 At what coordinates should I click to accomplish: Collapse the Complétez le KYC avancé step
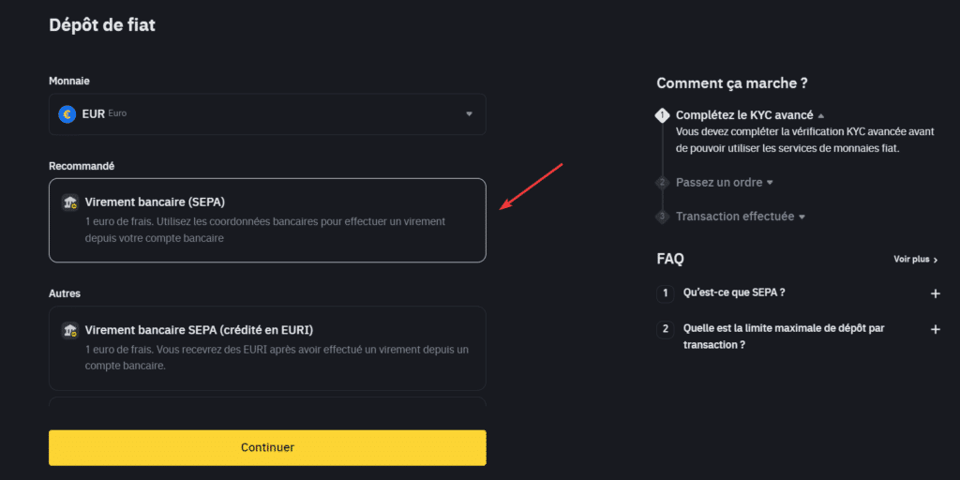coord(750,115)
